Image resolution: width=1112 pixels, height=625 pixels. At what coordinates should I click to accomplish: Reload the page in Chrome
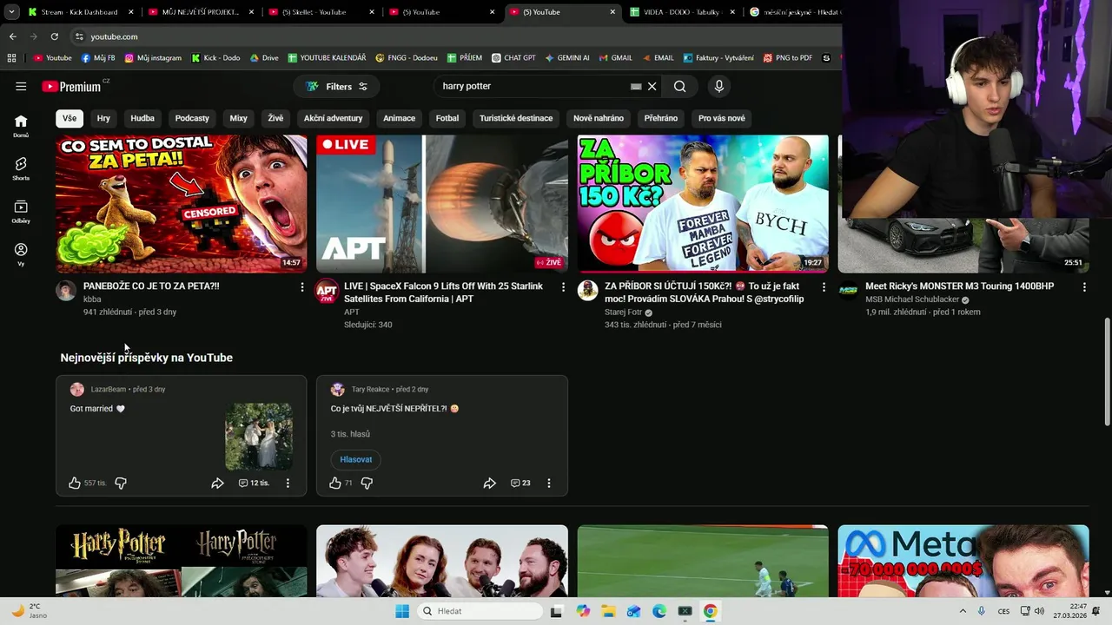[x=54, y=36]
